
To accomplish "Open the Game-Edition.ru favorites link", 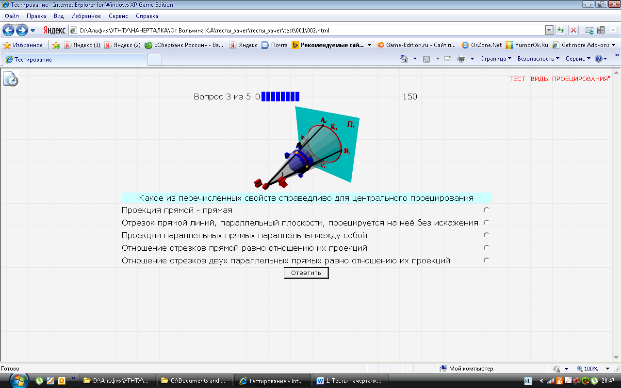I will [416, 45].
